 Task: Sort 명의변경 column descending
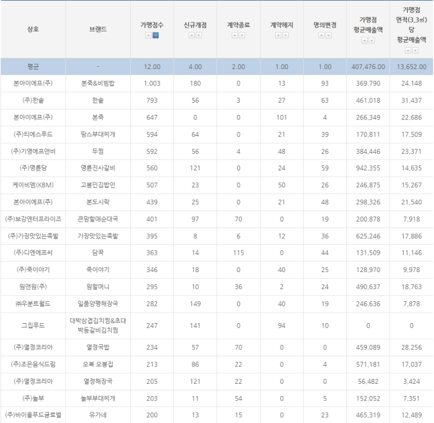(x=328, y=35)
